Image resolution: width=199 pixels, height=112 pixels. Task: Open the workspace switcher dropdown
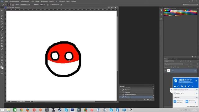190,5
